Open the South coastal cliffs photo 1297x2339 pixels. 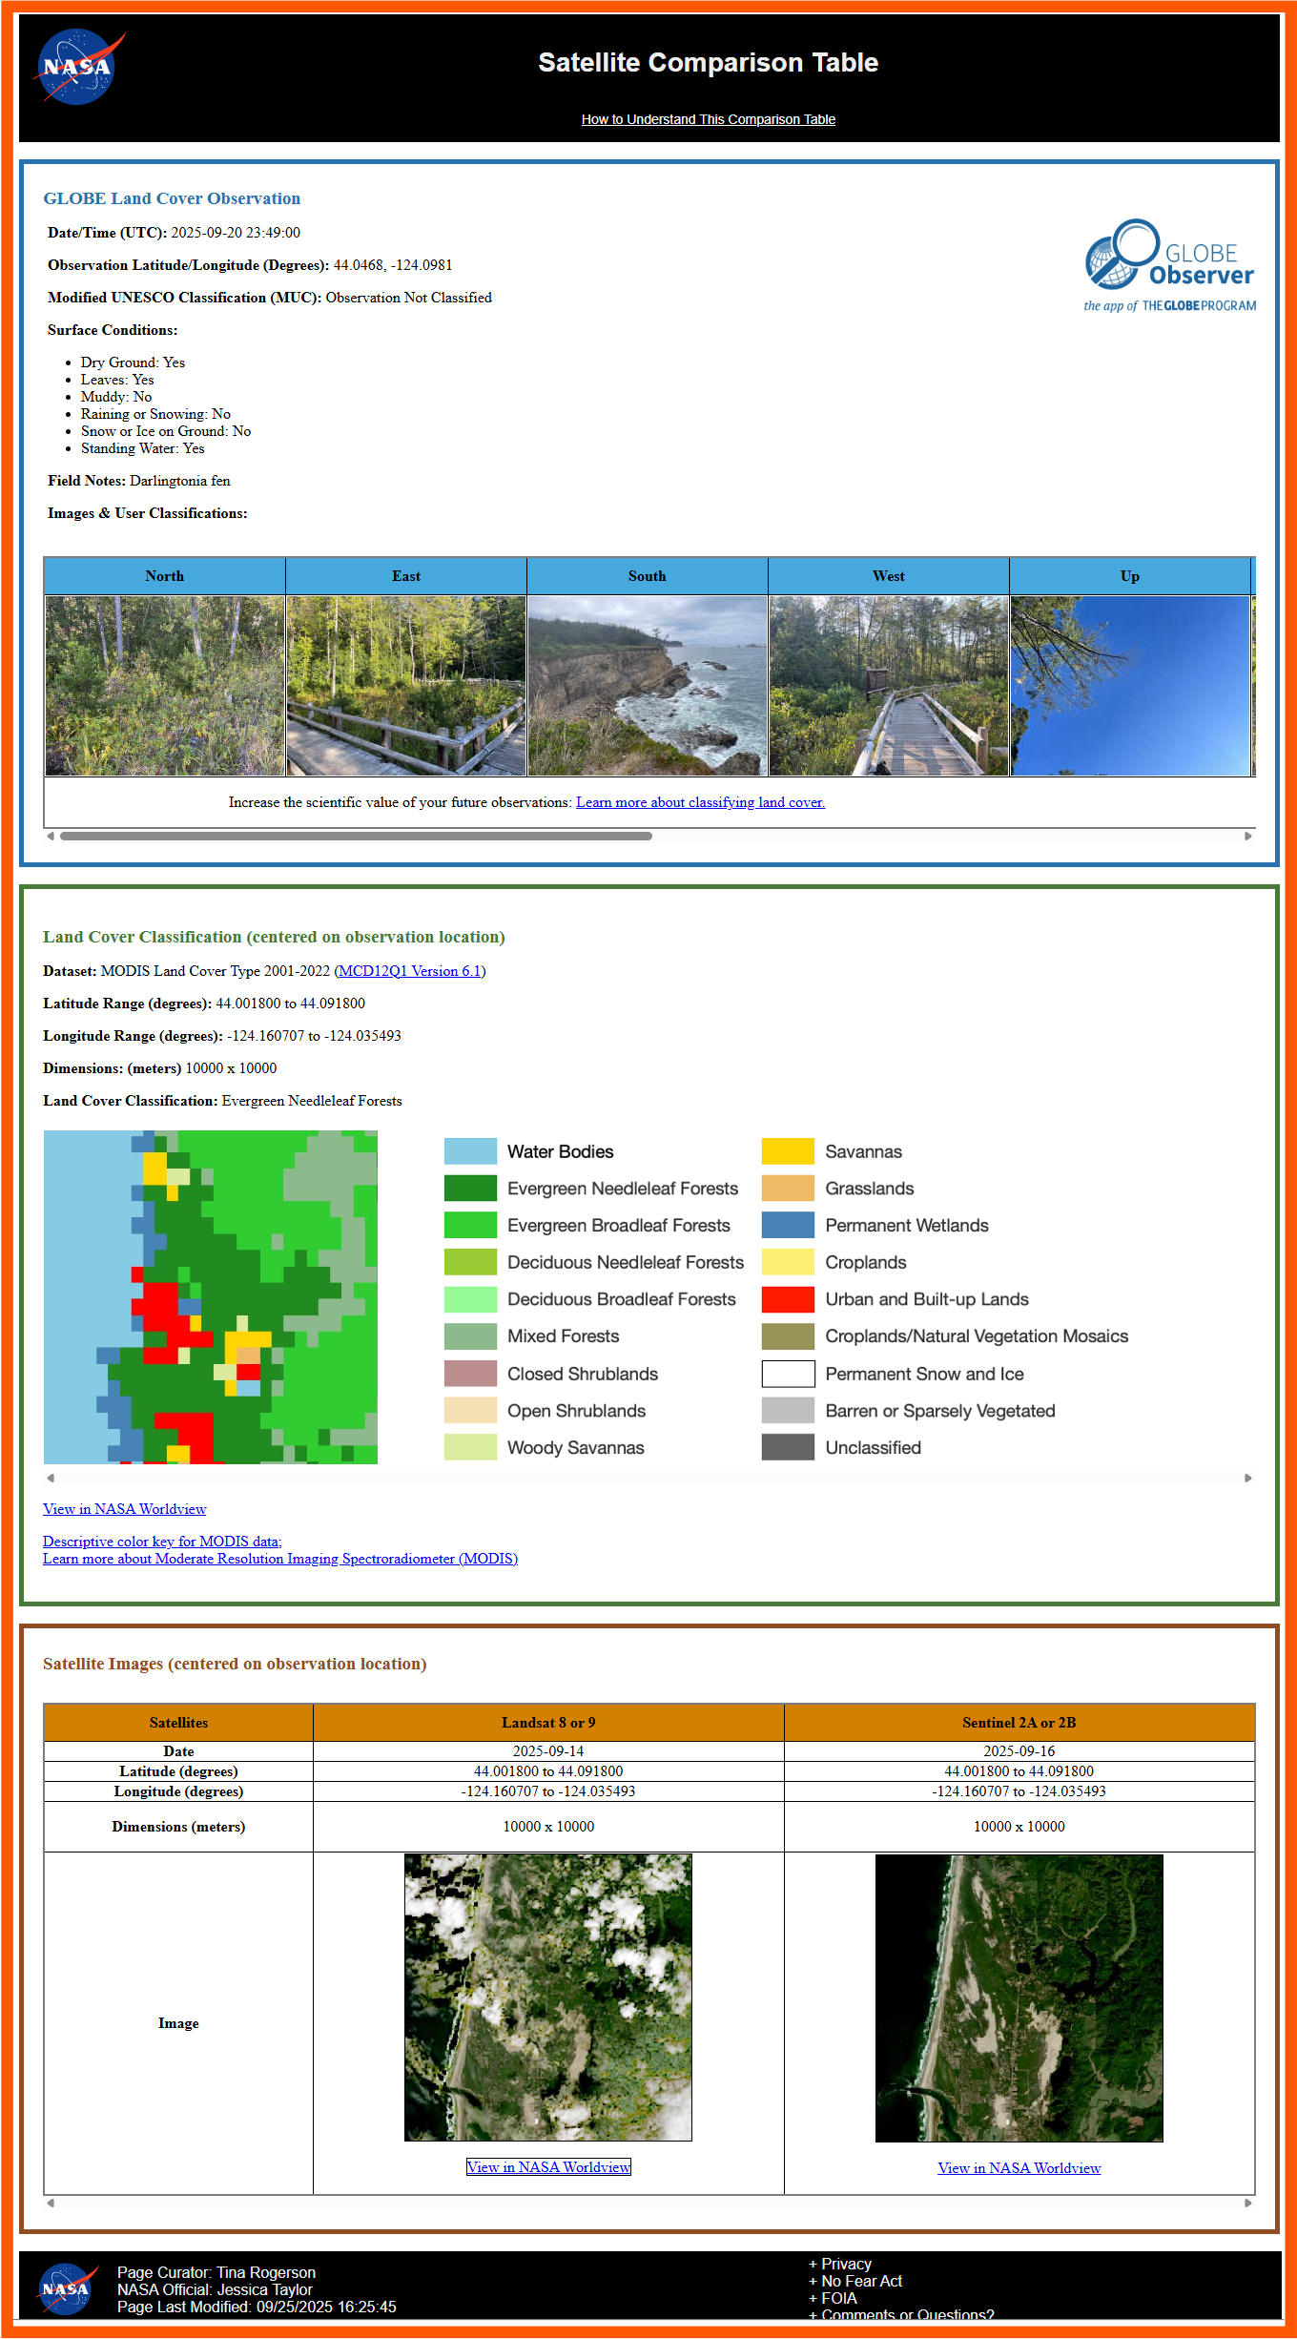(648, 686)
